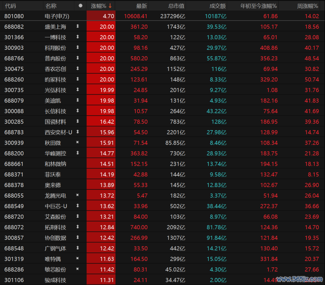This screenshot has width=325, height=285.
Task: Select stock name 一博科技
Action: [x=56, y=37]
